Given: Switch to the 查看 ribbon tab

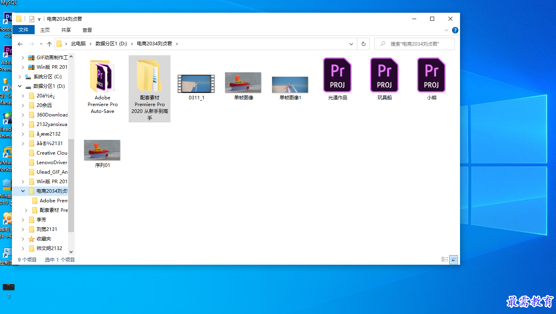Looking at the screenshot, I should (87, 30).
